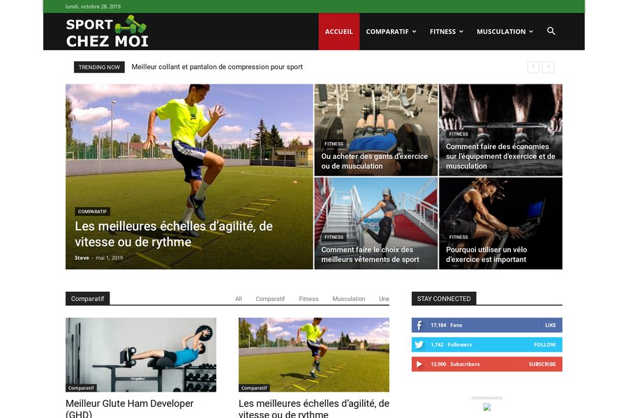The height and width of the screenshot is (418, 628).
Task: Open the search magnifier icon
Action: (551, 31)
